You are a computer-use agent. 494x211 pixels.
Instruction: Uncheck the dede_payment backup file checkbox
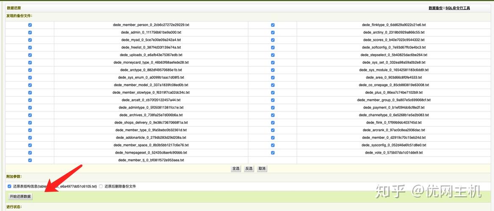(272, 108)
